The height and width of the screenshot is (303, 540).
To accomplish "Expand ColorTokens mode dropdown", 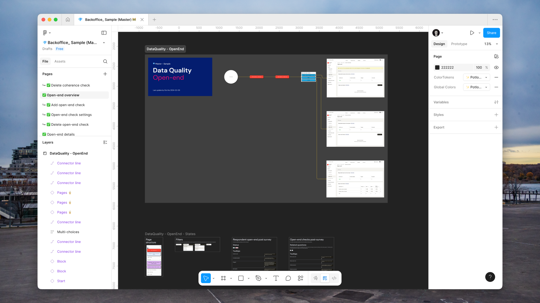I will tap(476, 77).
